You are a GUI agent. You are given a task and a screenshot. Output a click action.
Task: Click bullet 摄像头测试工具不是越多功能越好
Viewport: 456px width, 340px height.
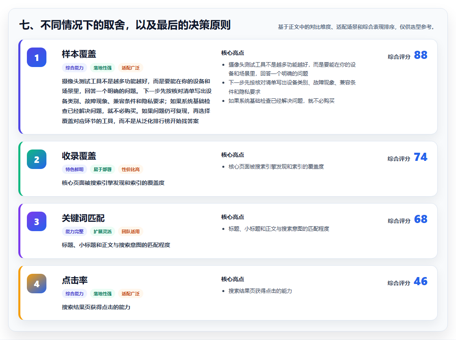[292, 69]
